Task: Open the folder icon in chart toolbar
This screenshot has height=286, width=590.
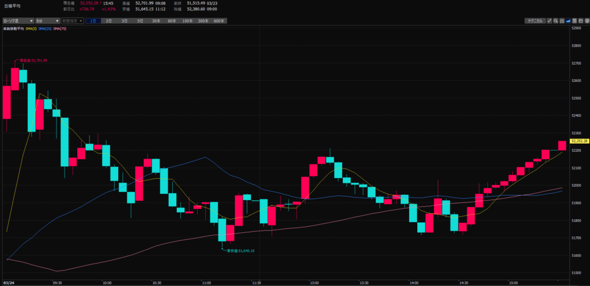Action: coord(580,21)
